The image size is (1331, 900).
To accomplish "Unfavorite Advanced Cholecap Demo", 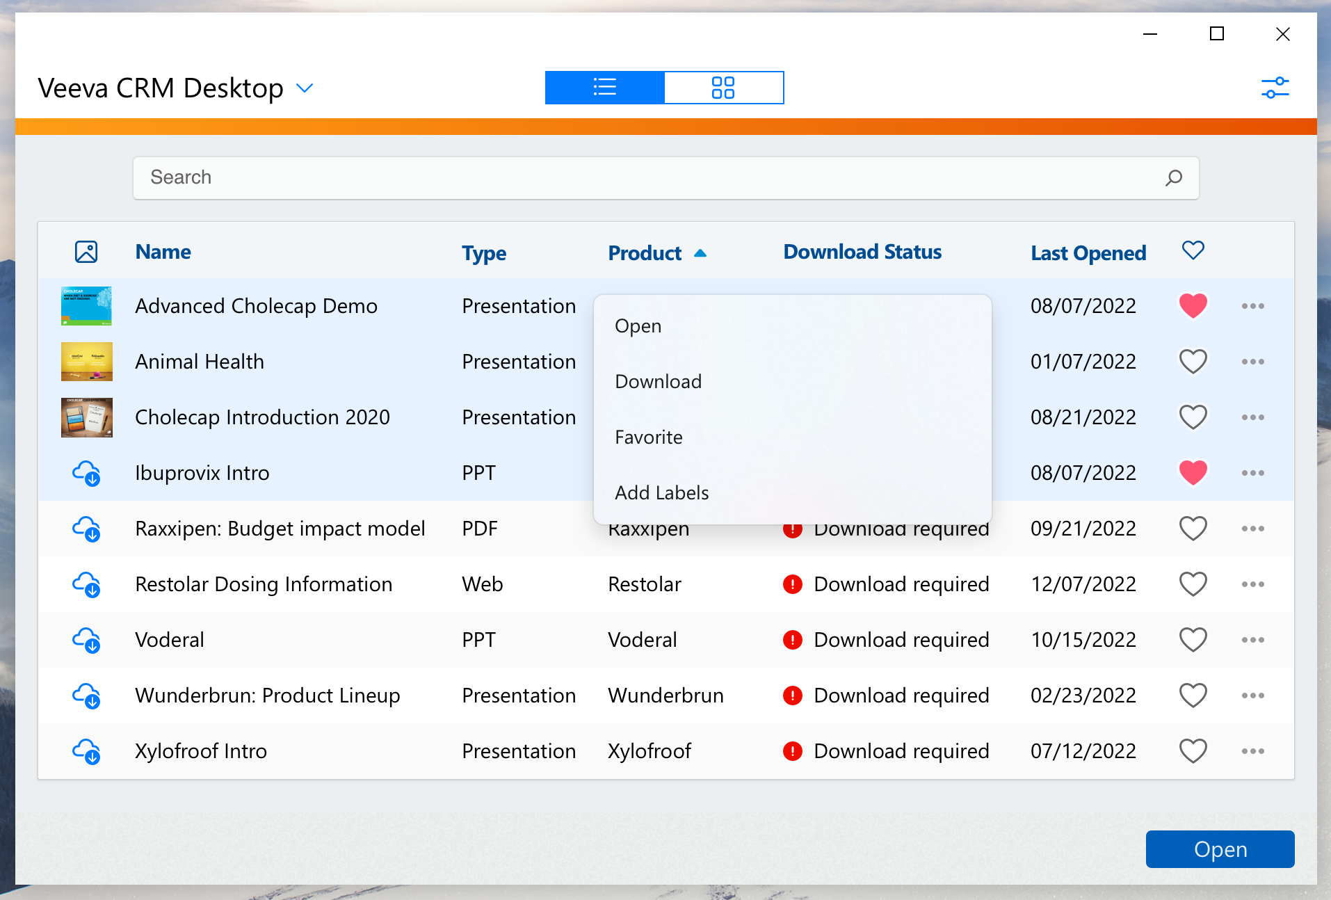I will (x=1193, y=306).
